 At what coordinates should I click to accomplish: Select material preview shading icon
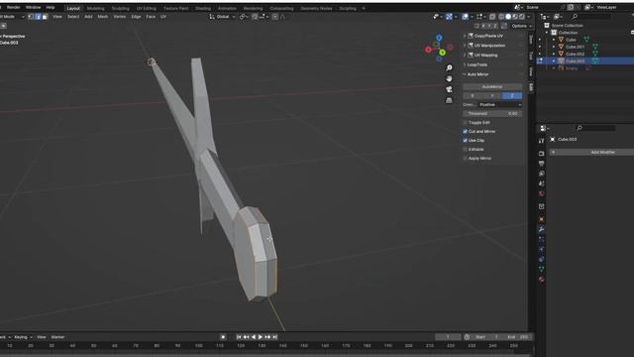pyautogui.click(x=515, y=17)
